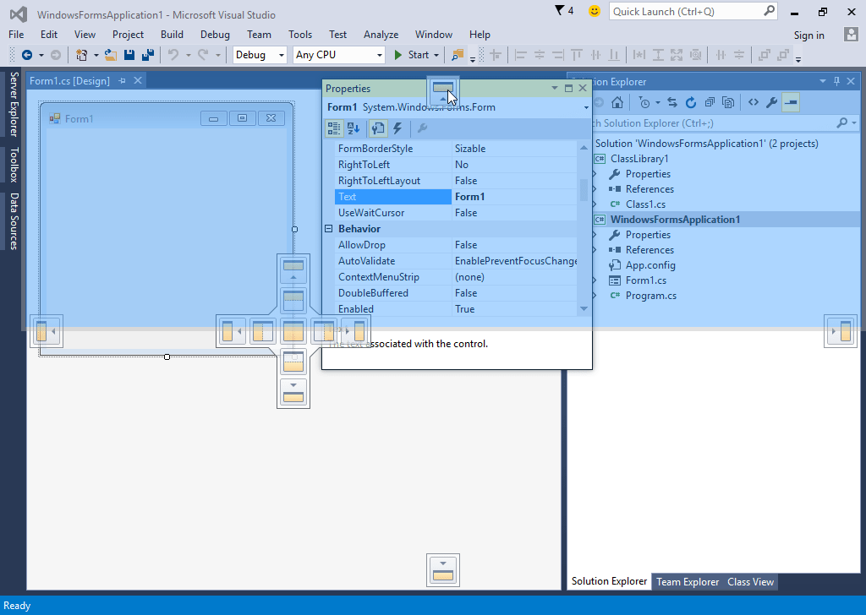866x615 pixels.
Task: Open the Build menu
Action: (x=172, y=34)
